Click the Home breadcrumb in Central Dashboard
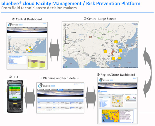155x126 pixels. pyautogui.click(x=8, y=34)
